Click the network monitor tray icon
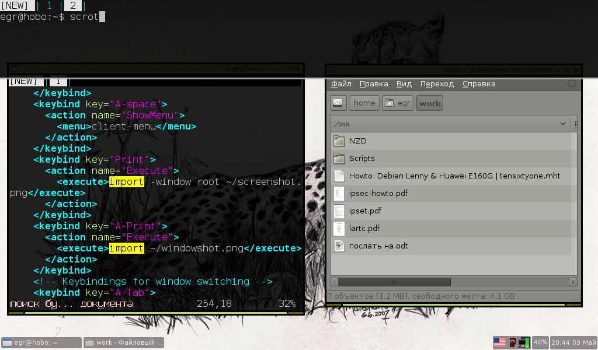Screen dimensions: 598x350 coord(524,342)
